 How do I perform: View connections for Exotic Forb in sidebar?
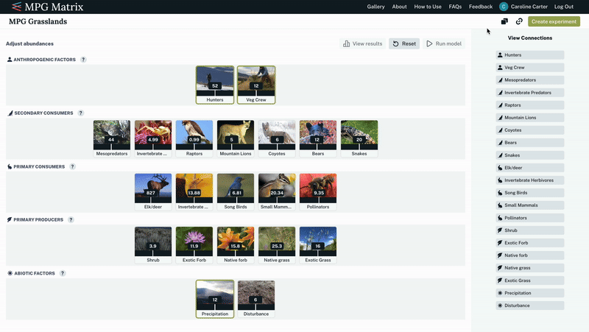529,243
